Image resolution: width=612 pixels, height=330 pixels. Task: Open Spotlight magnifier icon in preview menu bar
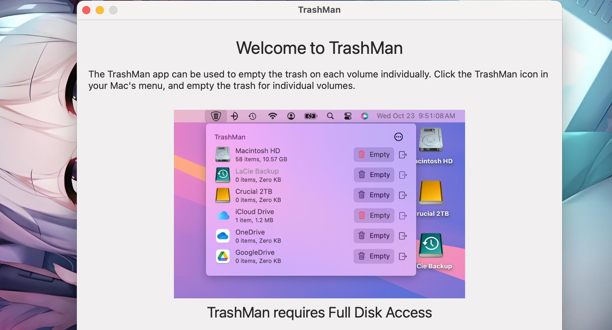[x=330, y=116]
